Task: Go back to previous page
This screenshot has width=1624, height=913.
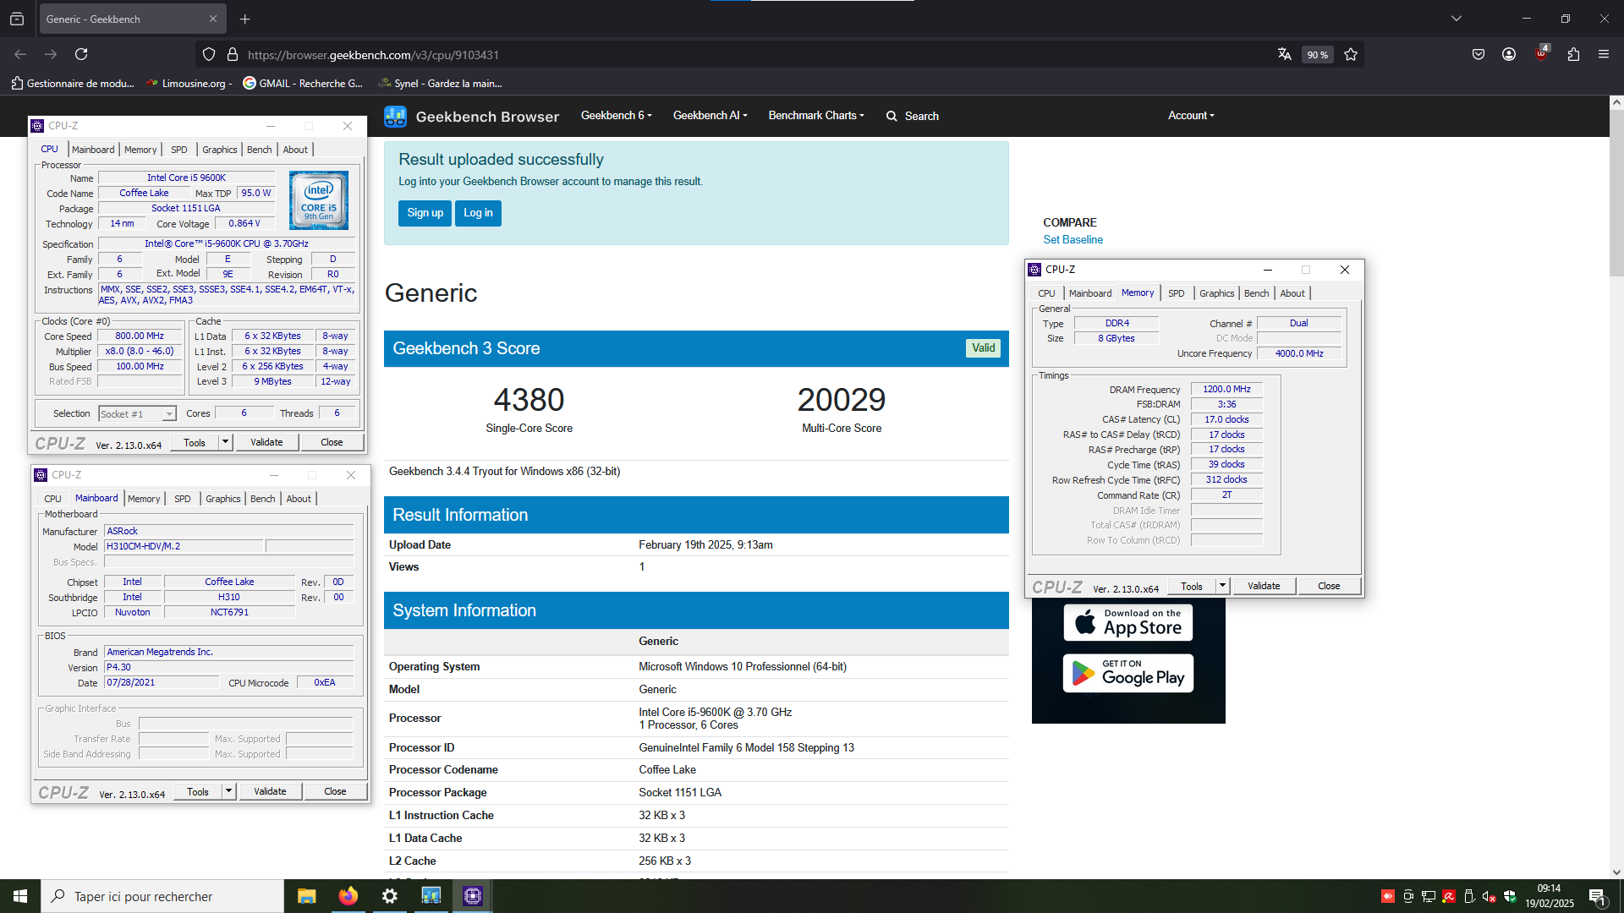Action: (20, 54)
